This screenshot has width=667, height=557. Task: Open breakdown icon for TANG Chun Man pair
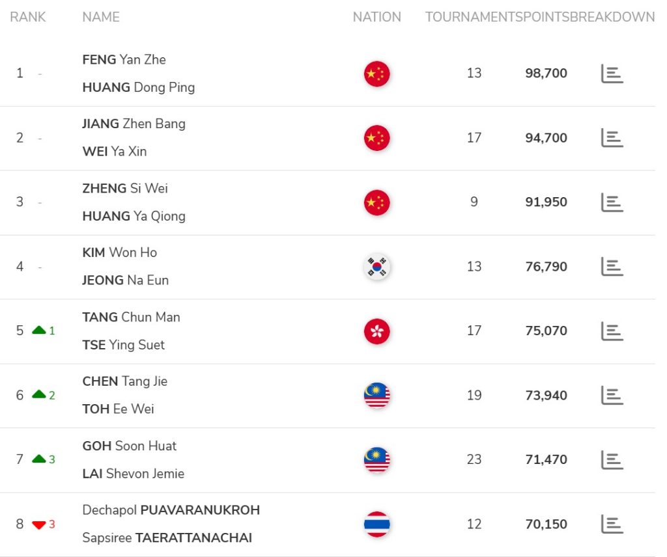pyautogui.click(x=612, y=331)
